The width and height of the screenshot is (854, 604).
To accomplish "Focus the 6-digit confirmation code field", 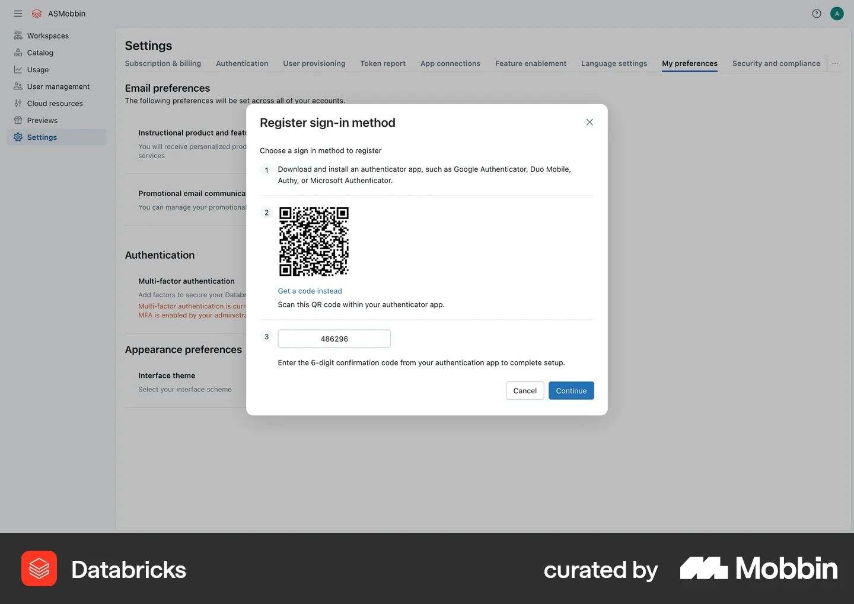I will coord(334,339).
